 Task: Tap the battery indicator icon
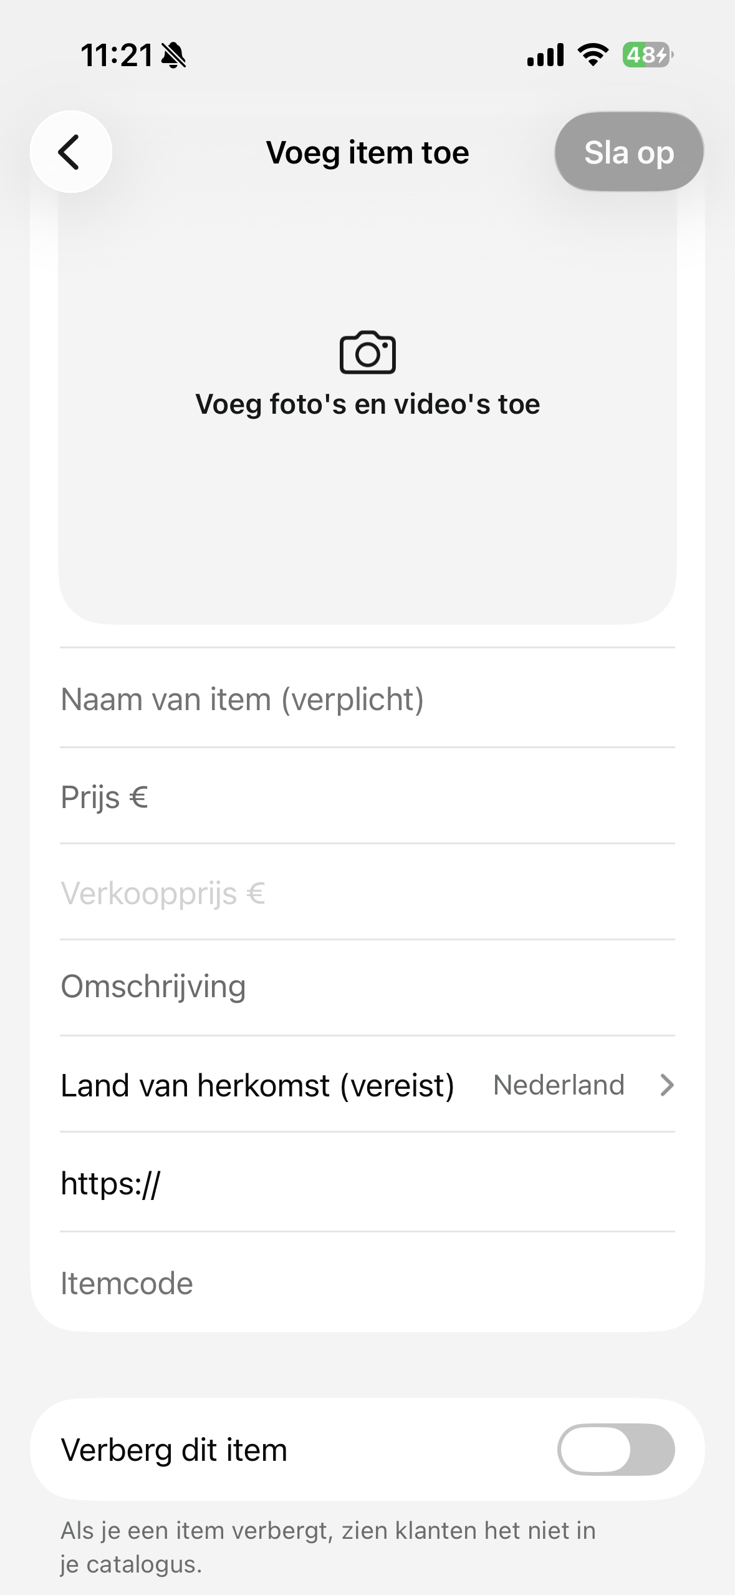(647, 55)
